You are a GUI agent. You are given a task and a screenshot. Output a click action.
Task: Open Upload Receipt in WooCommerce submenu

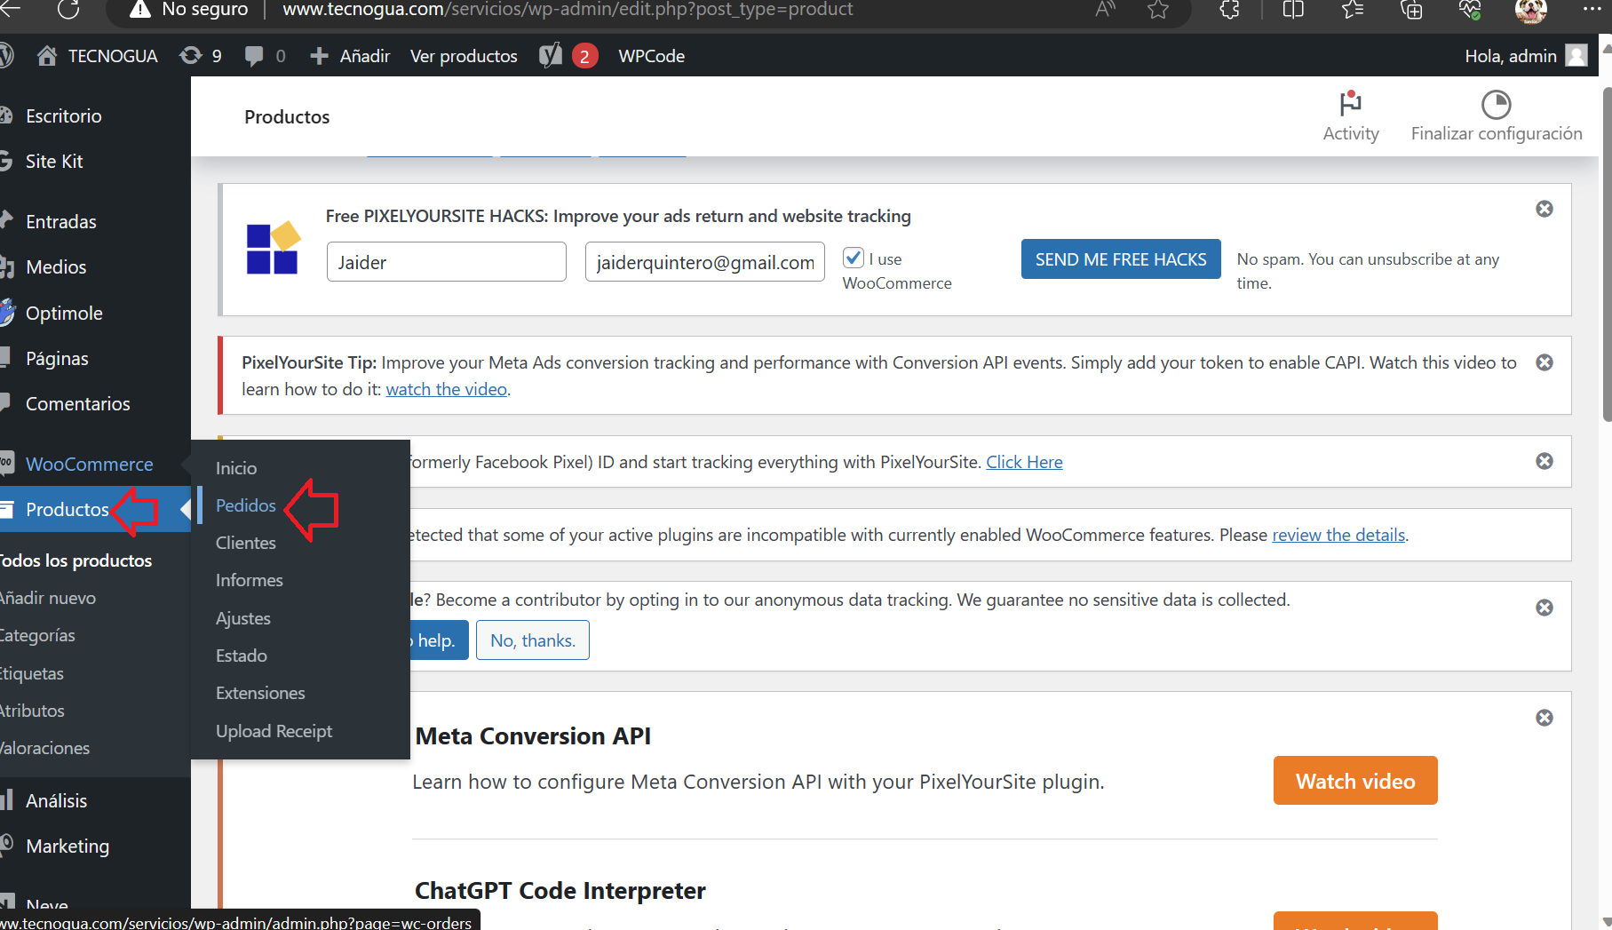[x=274, y=731]
